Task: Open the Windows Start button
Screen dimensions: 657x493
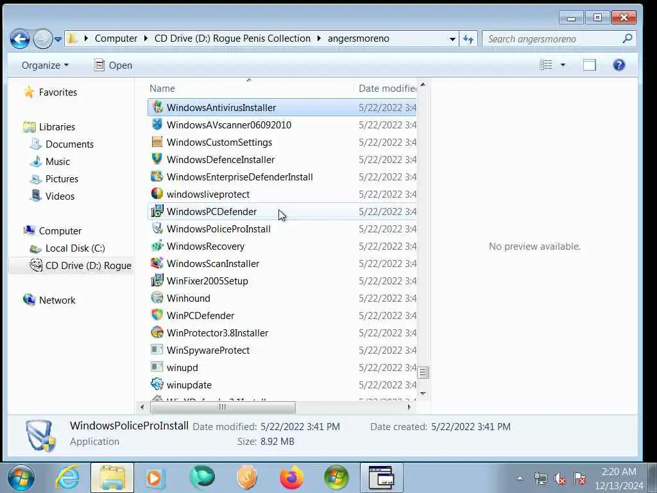Action: pyautogui.click(x=21, y=478)
